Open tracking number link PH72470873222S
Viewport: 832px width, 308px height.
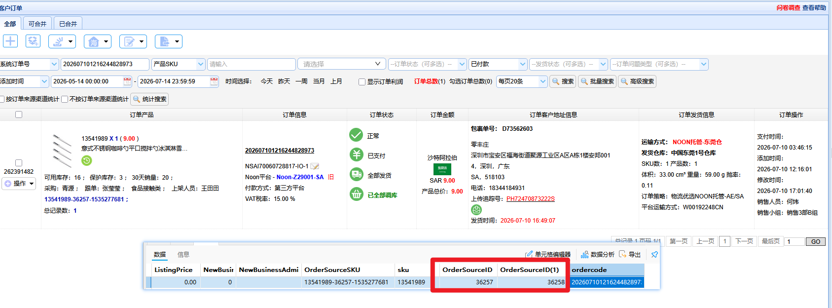531,199
